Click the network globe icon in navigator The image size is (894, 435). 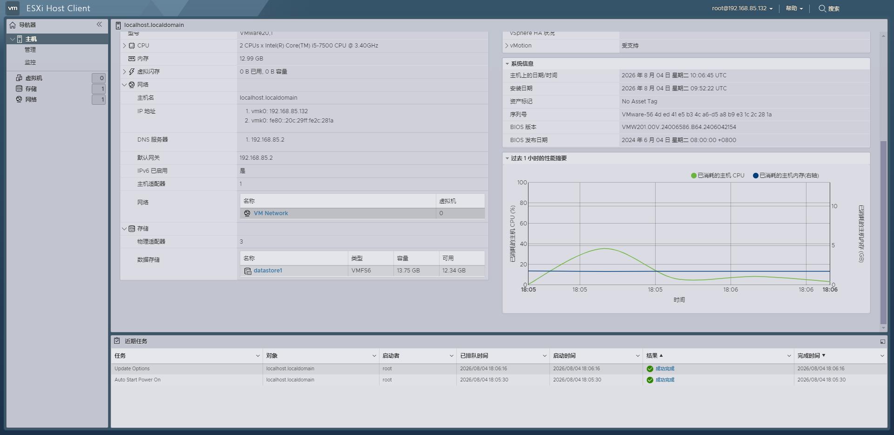click(x=19, y=99)
